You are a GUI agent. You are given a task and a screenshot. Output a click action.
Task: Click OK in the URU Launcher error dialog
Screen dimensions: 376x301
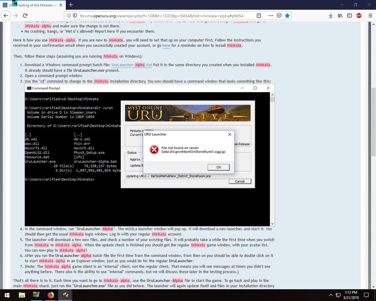click(x=218, y=167)
